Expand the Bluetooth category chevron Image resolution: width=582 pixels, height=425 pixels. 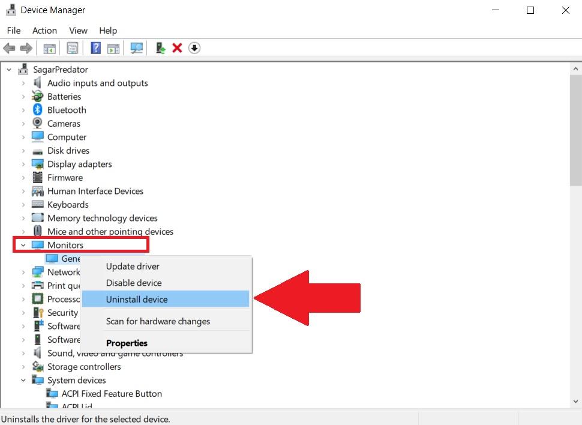[23, 110]
